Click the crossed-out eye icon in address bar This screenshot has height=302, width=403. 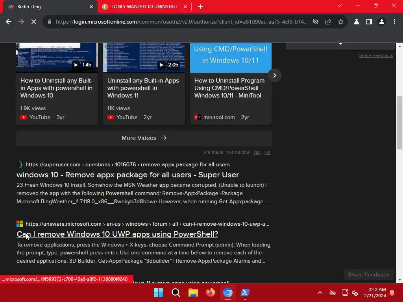tap(316, 22)
